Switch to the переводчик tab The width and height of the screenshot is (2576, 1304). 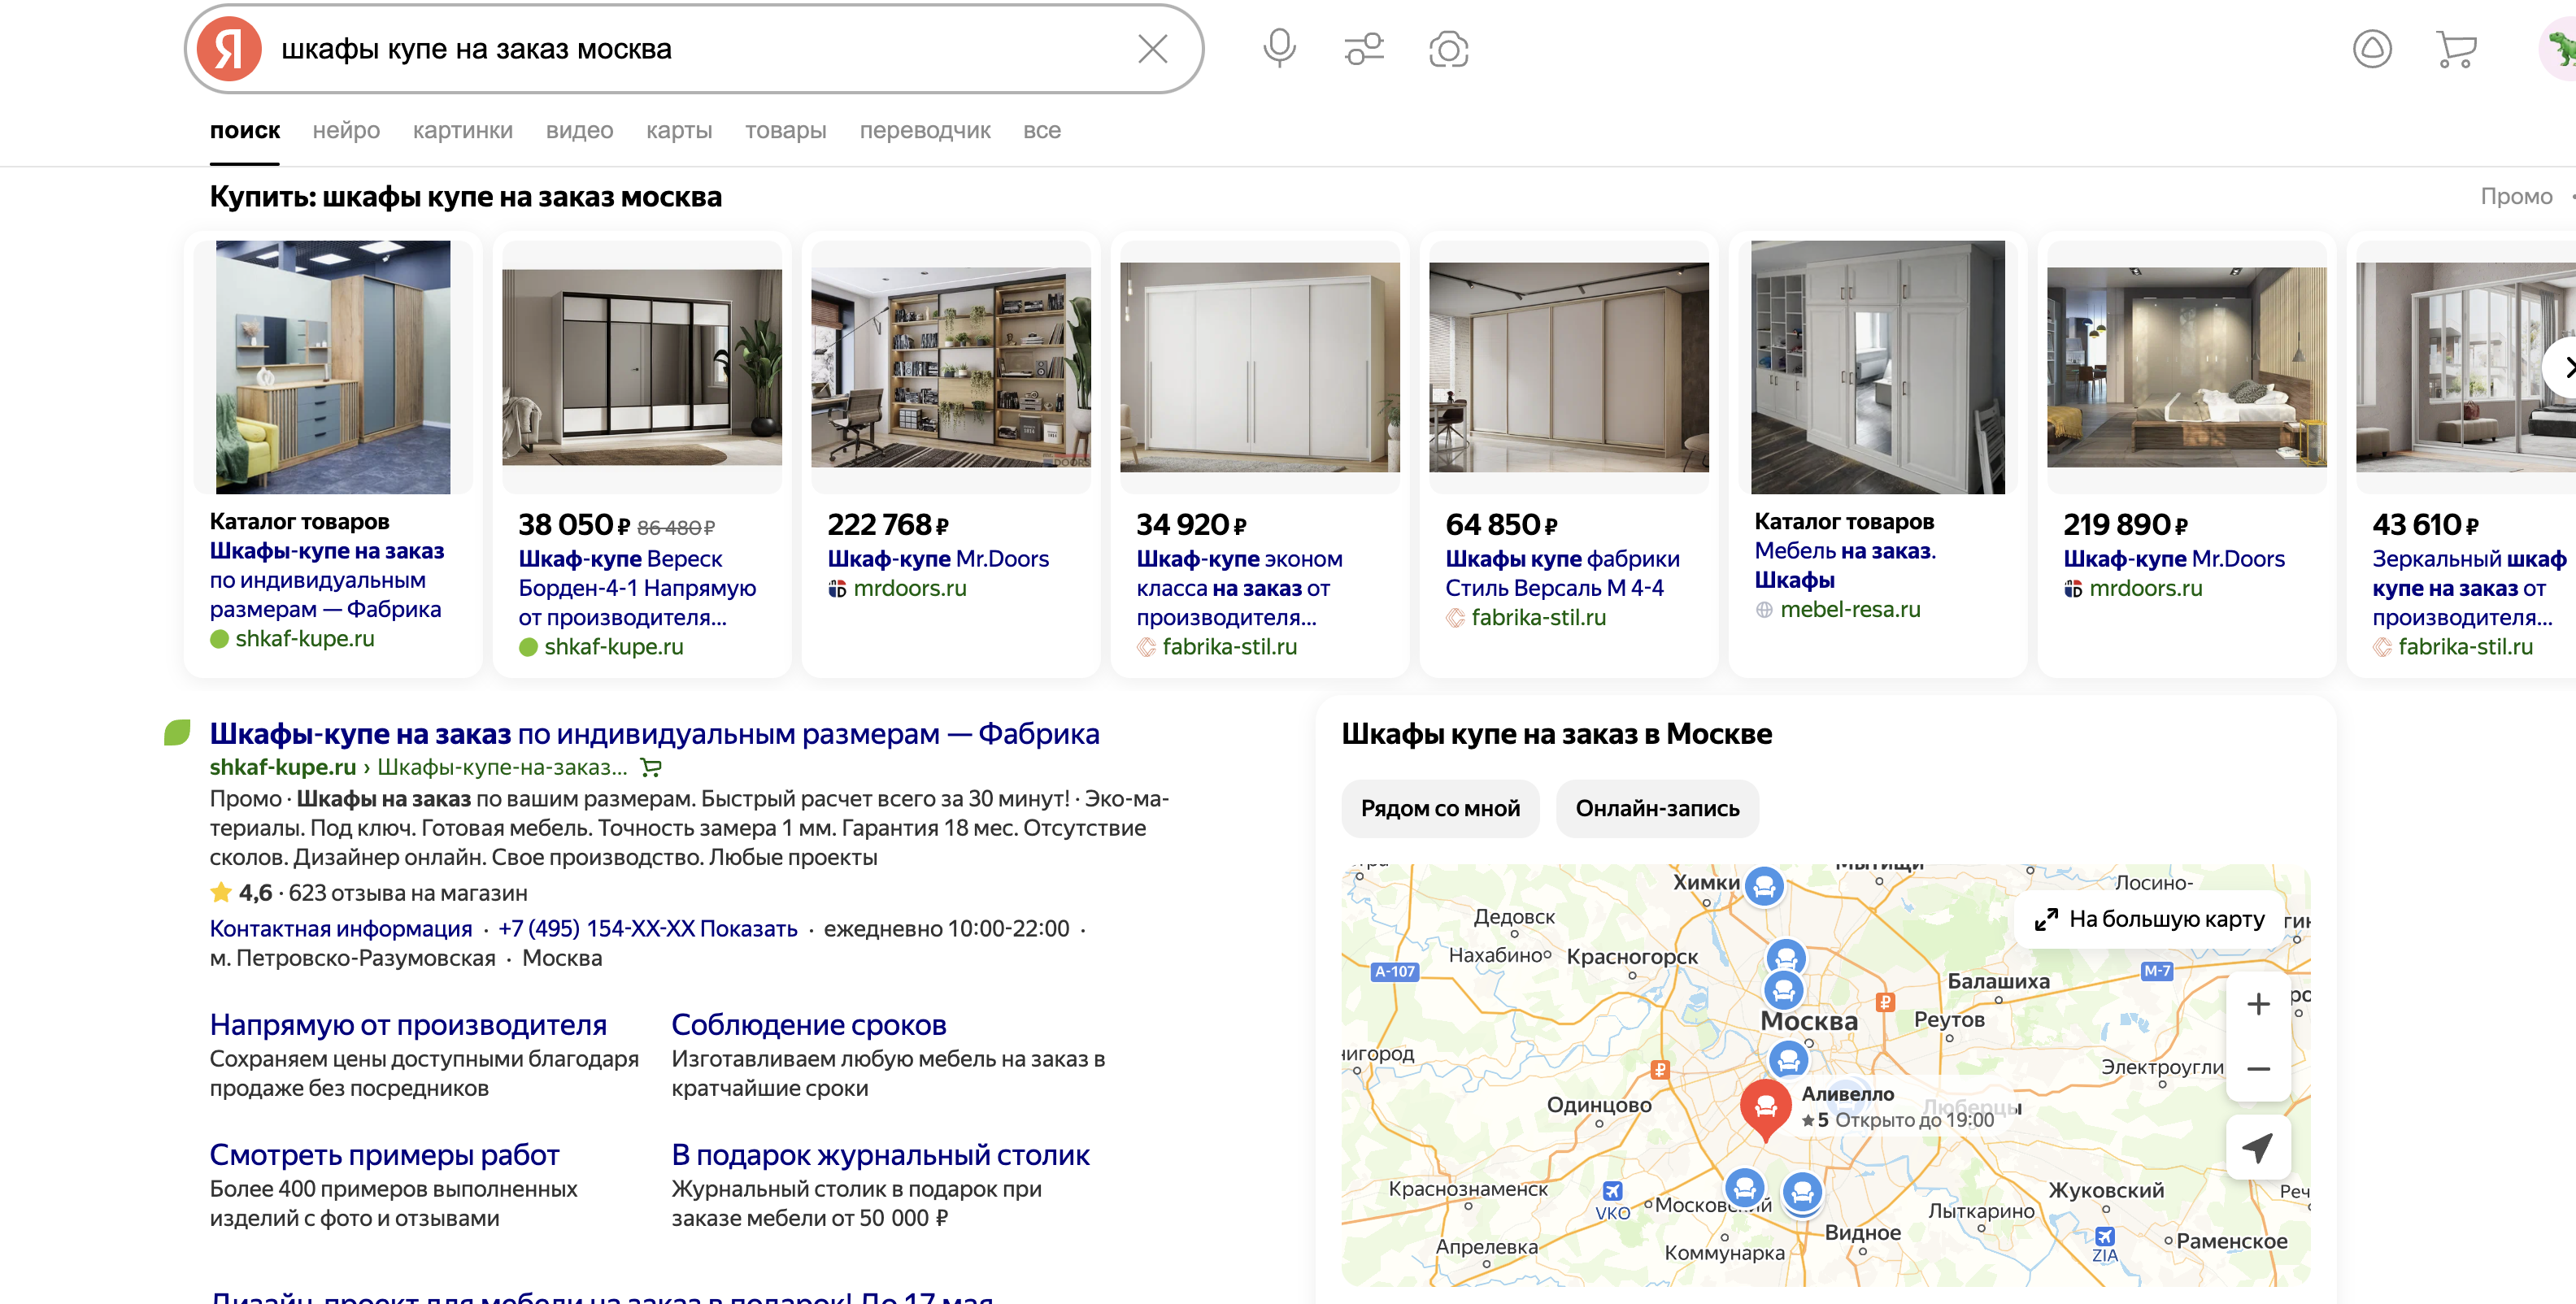[925, 131]
